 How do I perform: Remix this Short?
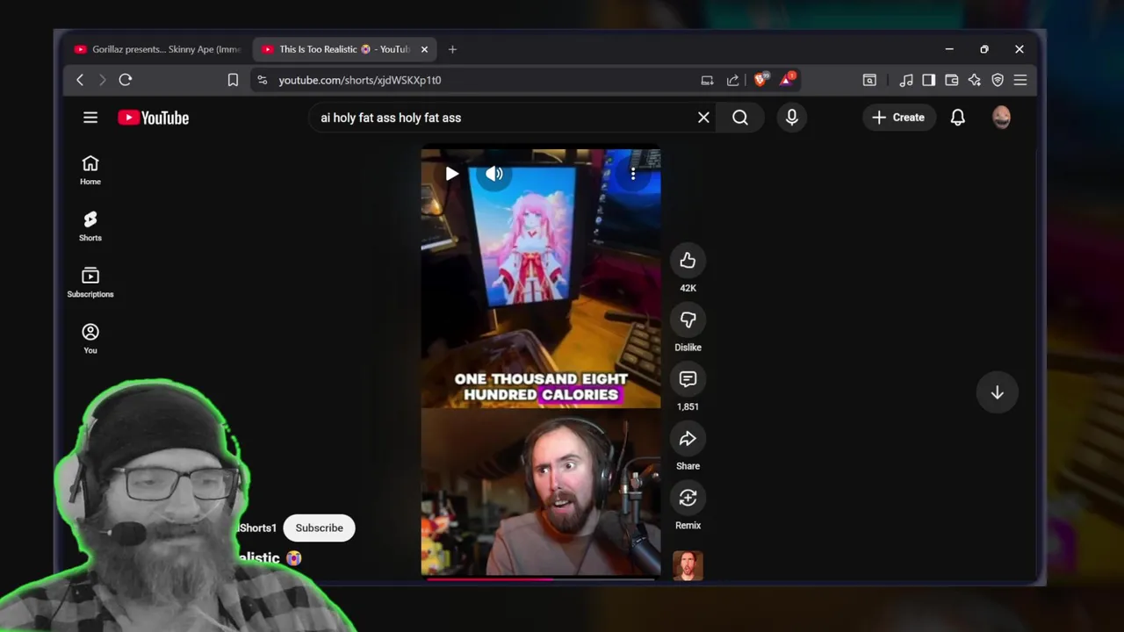[688, 498]
